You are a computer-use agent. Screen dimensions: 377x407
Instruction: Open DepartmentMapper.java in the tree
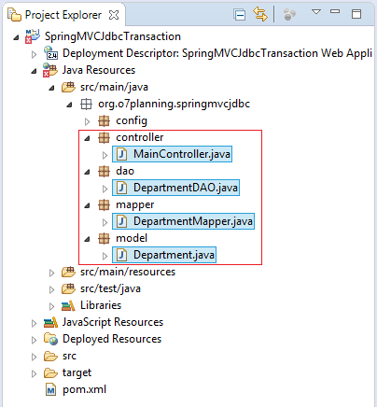point(183,221)
